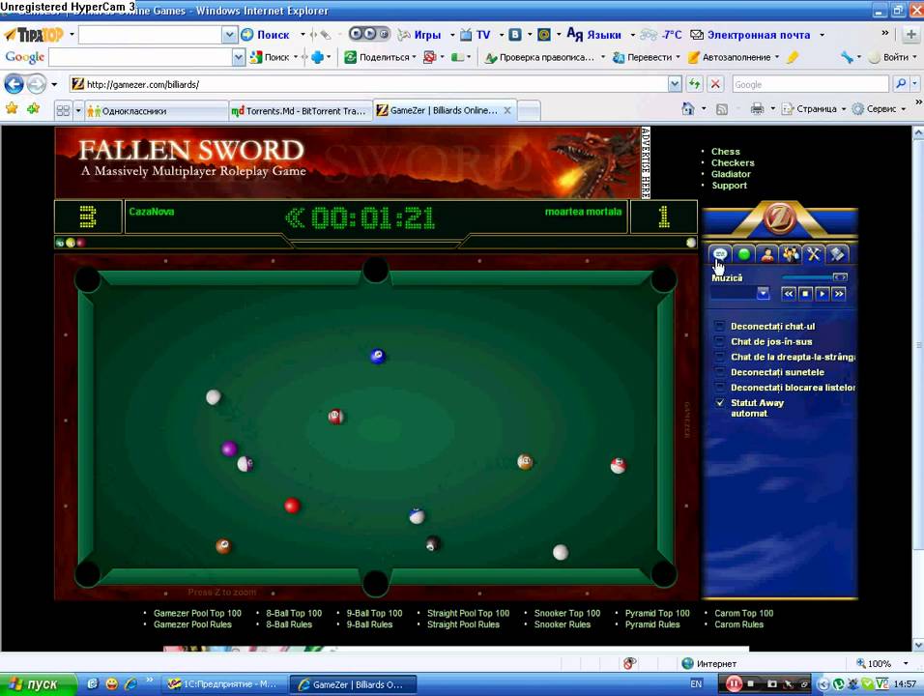Open the Gladiator link
Screen dimensions: 924x696
(731, 174)
